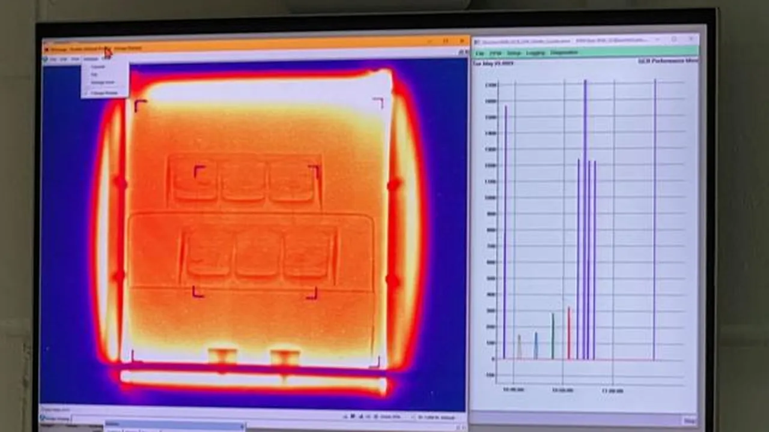Open the second menu item in thermal viewer menu bar
This screenshot has height=432, width=769.
pyautogui.click(x=63, y=59)
